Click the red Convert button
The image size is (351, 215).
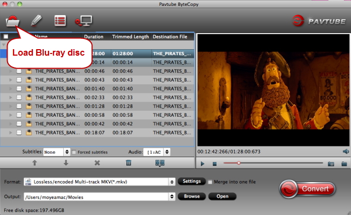[307, 189]
